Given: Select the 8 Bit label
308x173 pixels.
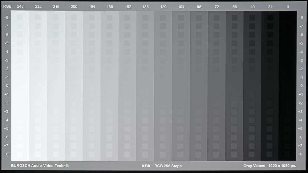Looking at the screenshot, I should coord(146,166).
